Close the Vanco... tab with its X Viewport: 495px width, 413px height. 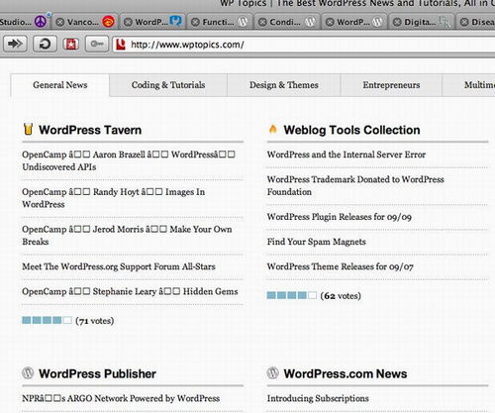[59, 22]
